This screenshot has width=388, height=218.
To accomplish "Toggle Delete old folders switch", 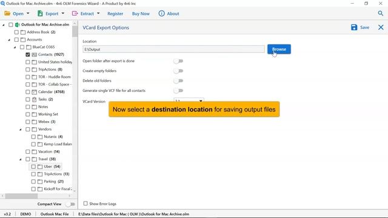I will [x=178, y=81].
